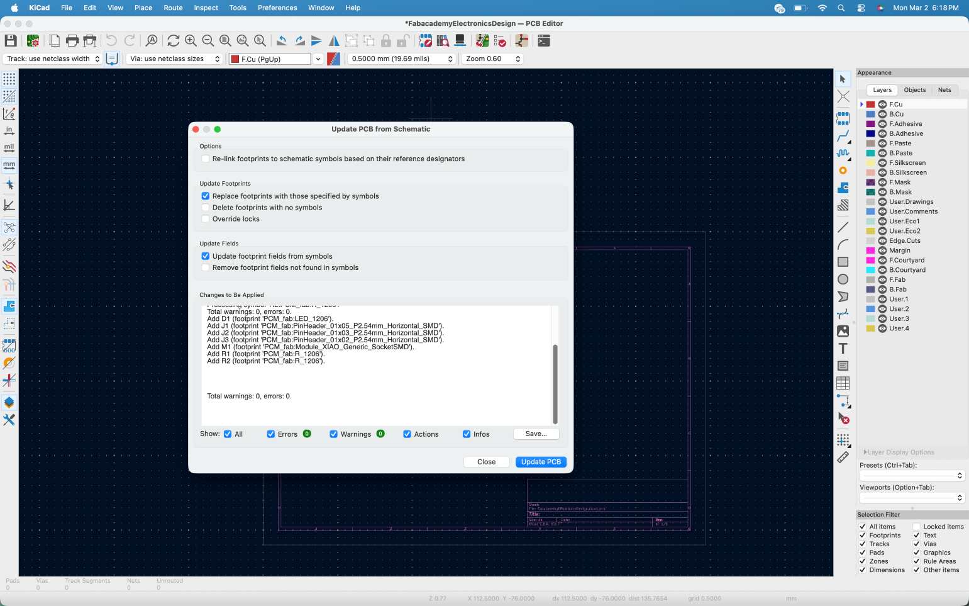Hide the F.Silkscreen layer via eye icon

pos(882,163)
